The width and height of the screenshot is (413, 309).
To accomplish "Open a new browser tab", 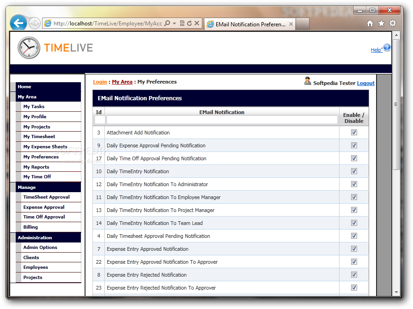I will pyautogui.click(x=303, y=24).
